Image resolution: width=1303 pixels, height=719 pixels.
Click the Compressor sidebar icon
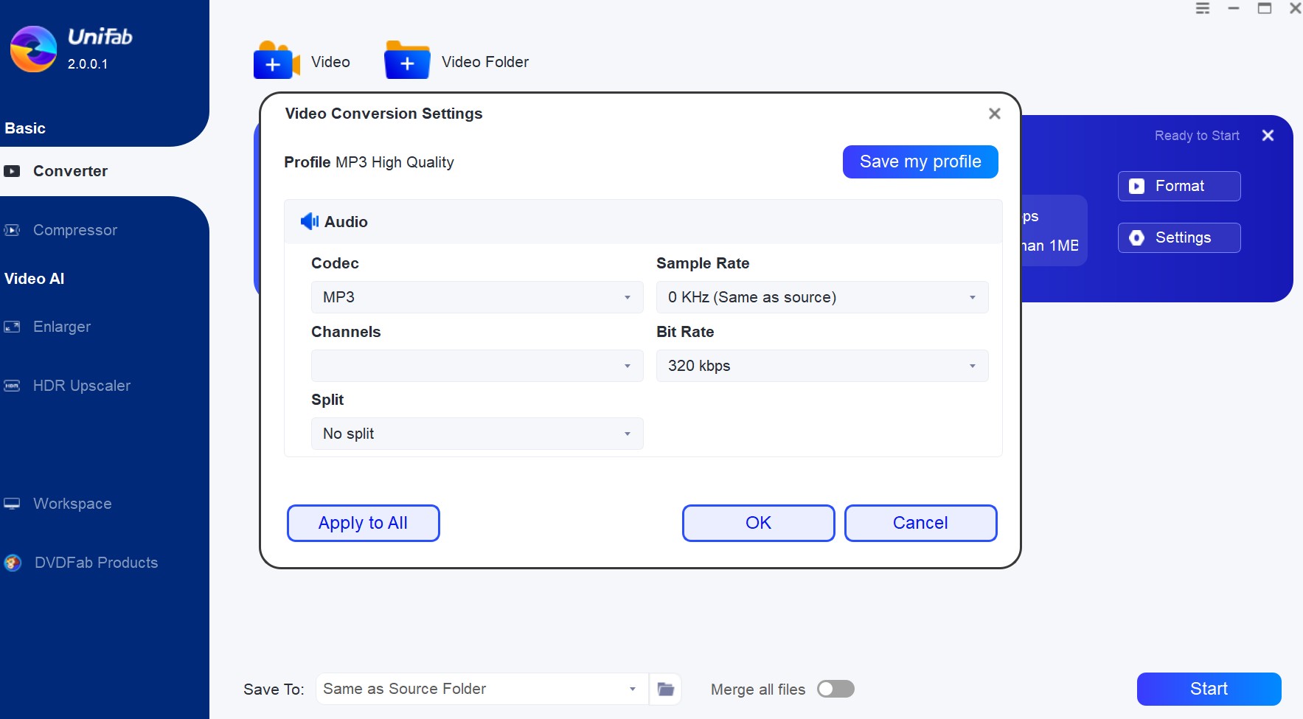[12, 230]
